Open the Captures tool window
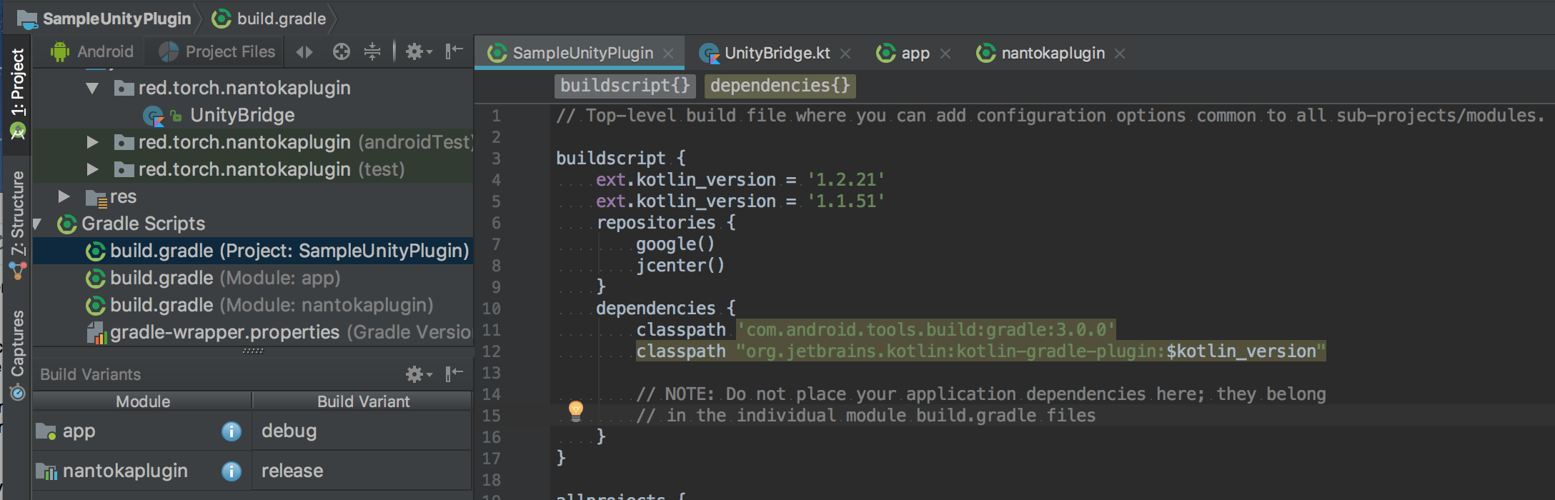Screen dimensions: 1555x500 17,355
